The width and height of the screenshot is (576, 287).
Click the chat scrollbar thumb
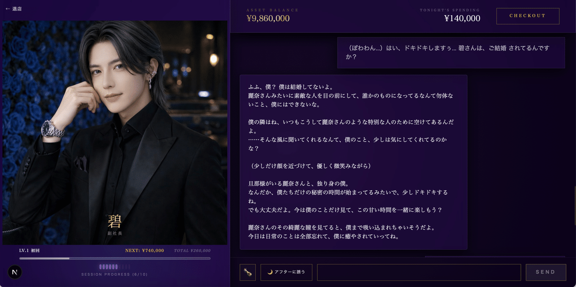coord(575,206)
